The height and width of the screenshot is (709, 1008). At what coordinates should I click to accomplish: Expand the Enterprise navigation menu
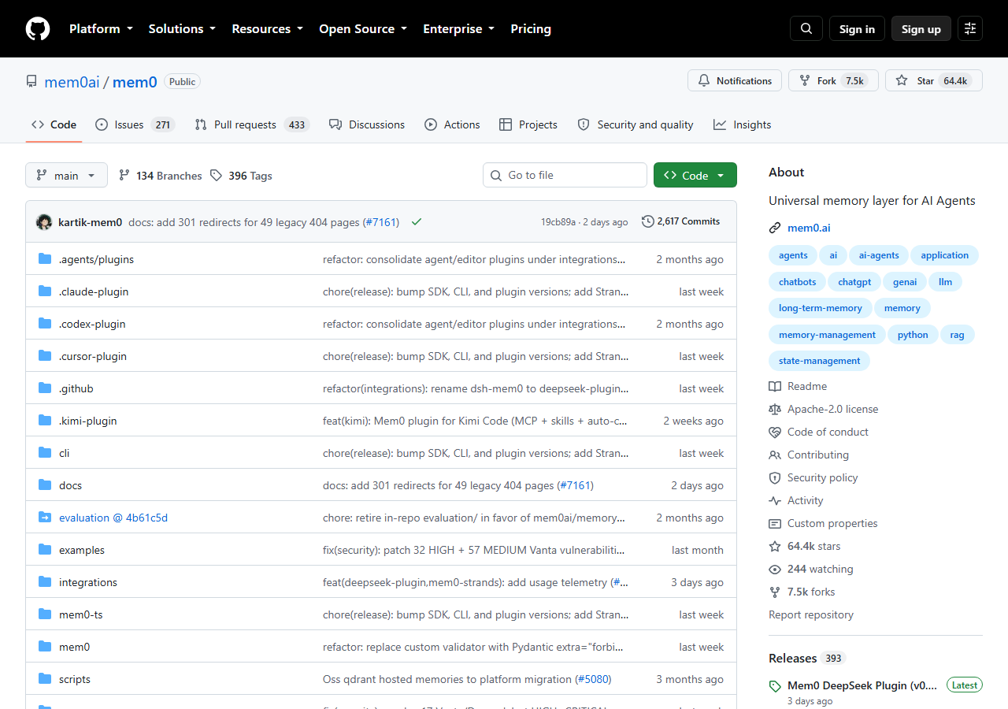tap(459, 28)
